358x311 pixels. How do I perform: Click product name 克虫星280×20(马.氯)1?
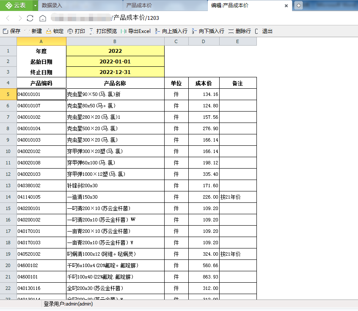pyautogui.click(x=115, y=117)
